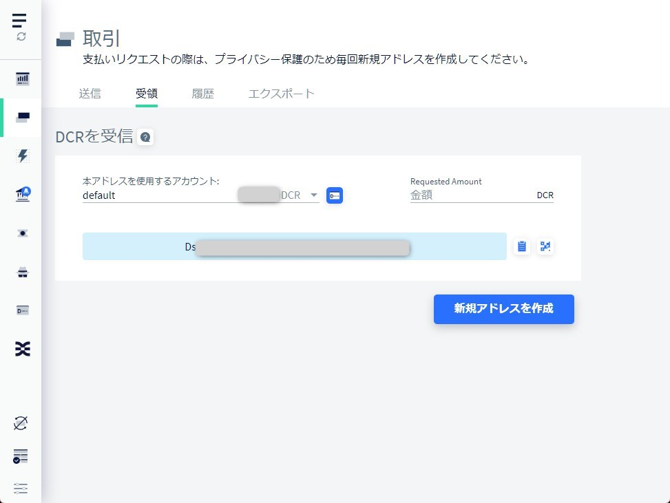Expand the sidebar with the hamburger menu icon
The width and height of the screenshot is (670, 503).
pyautogui.click(x=19, y=20)
